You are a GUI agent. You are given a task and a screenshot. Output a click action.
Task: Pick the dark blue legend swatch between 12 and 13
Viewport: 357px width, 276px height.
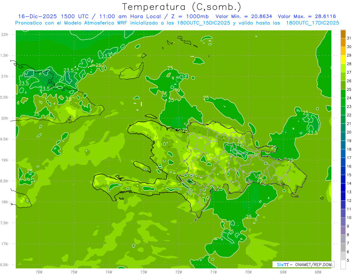coord(343,196)
